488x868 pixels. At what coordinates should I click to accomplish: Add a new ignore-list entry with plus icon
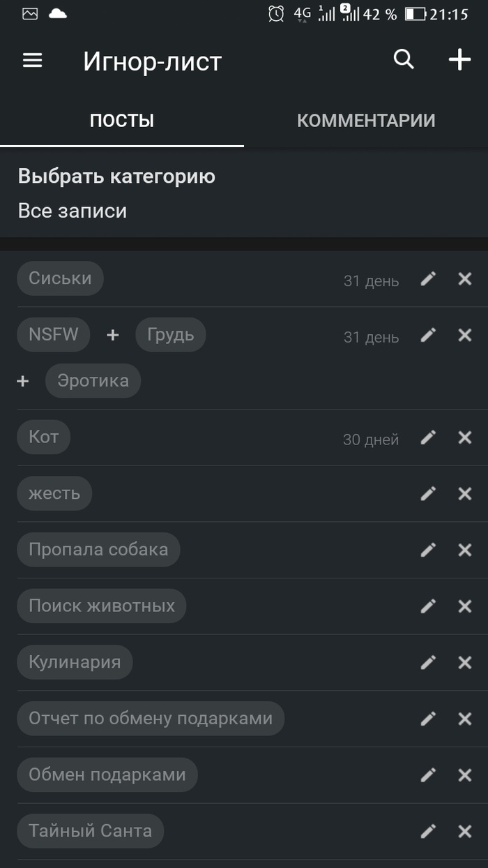click(459, 60)
